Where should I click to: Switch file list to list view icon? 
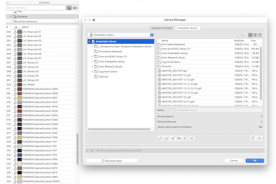coord(250,35)
